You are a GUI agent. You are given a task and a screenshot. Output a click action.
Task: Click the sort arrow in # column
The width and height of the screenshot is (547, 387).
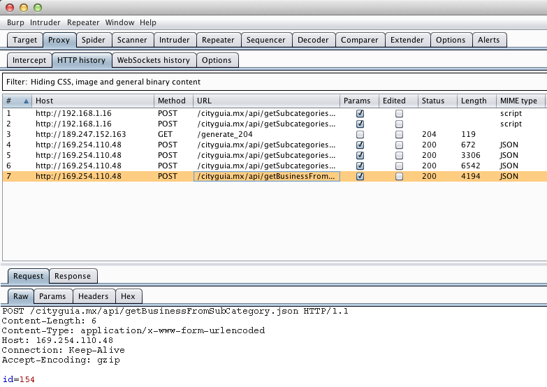pos(27,101)
